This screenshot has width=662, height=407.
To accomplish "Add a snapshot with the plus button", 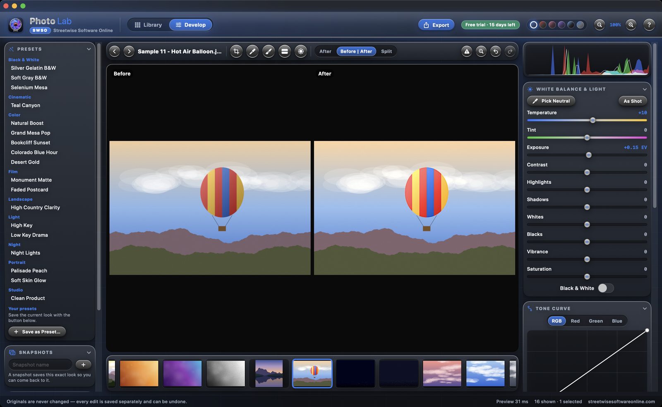I will pyautogui.click(x=84, y=365).
